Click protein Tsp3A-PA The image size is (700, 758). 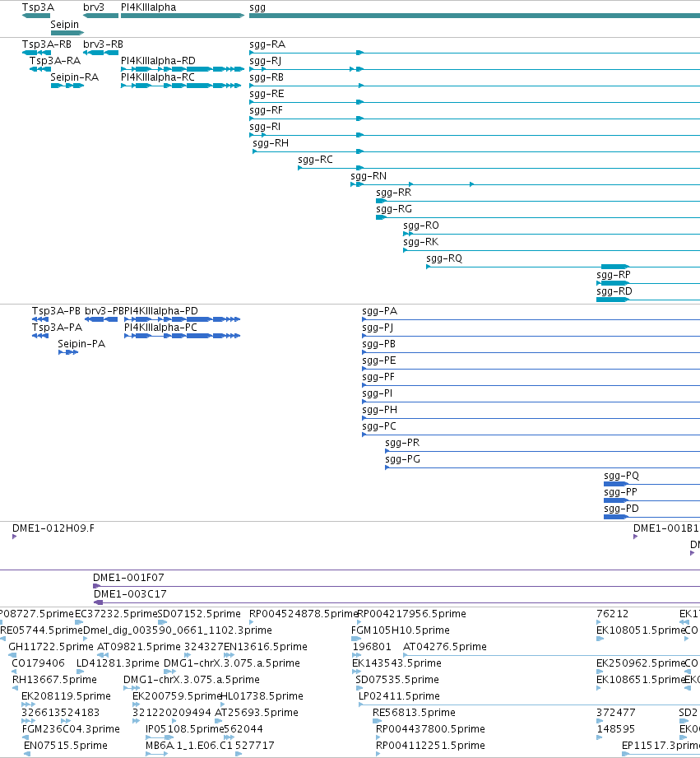(57, 328)
